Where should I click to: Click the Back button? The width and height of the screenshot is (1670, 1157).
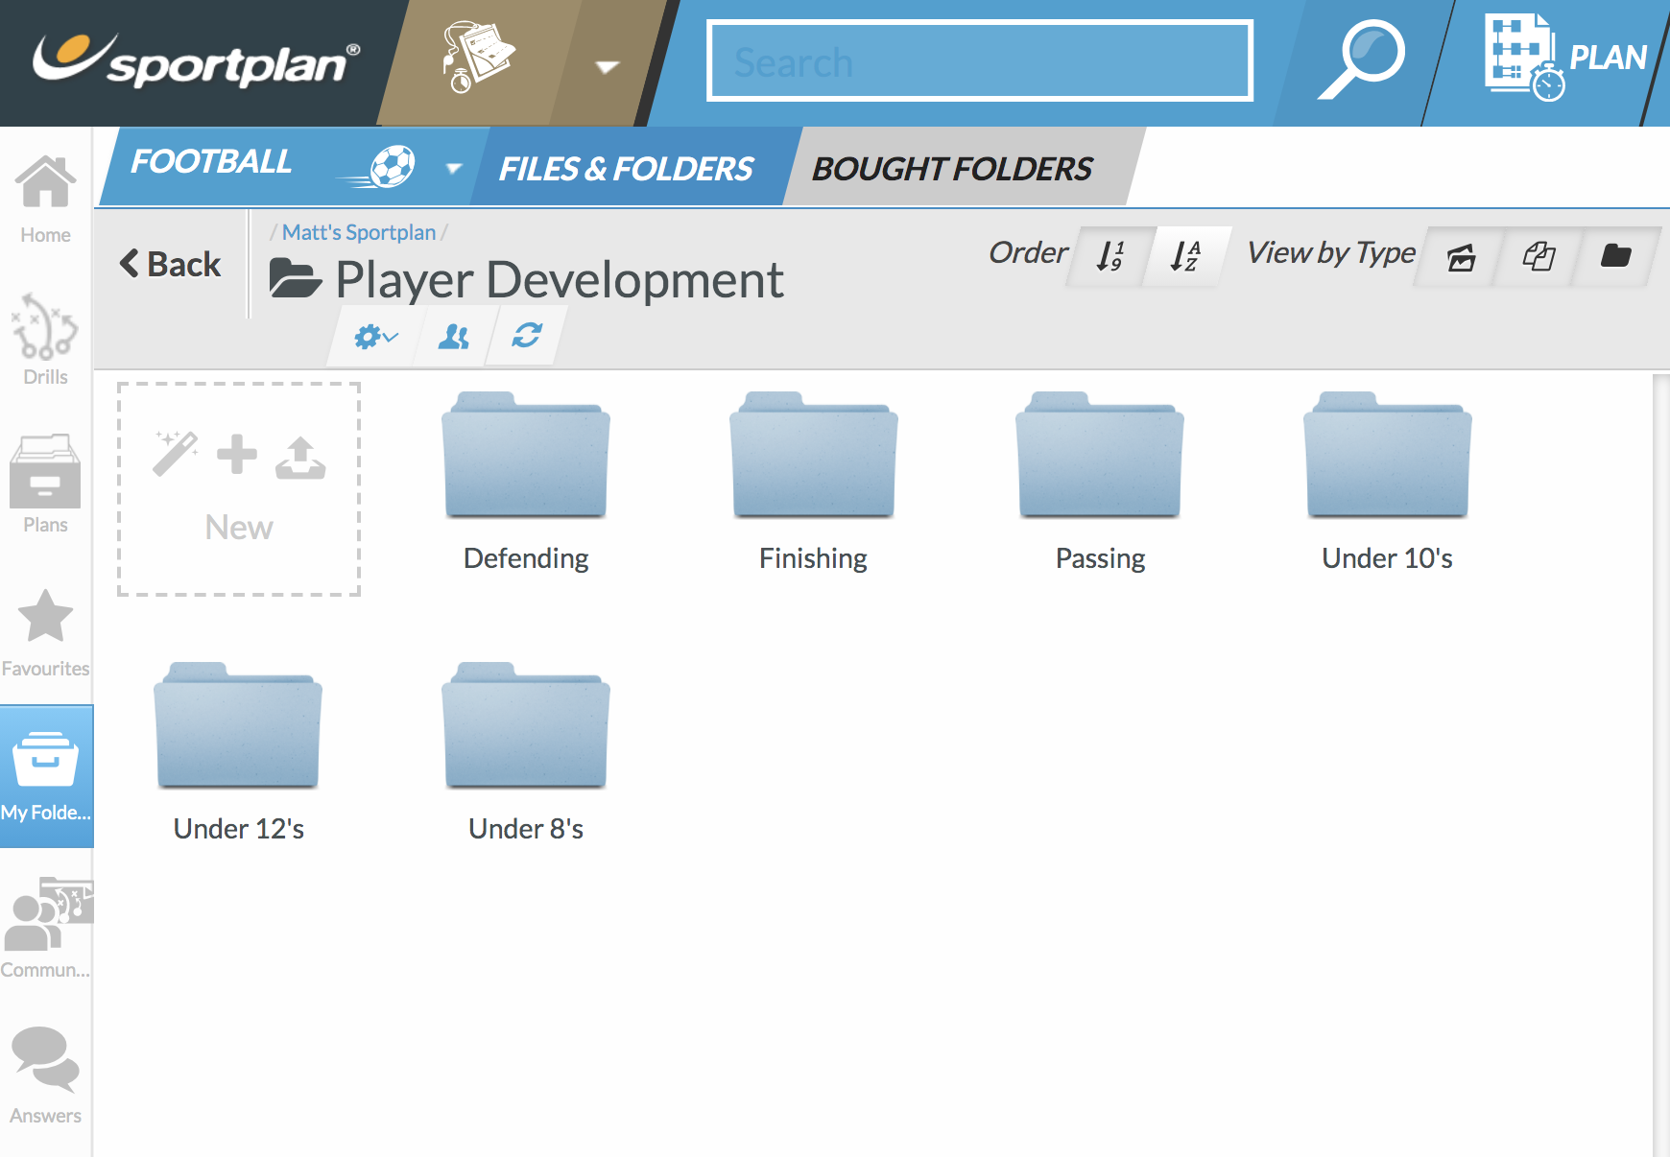tap(170, 264)
